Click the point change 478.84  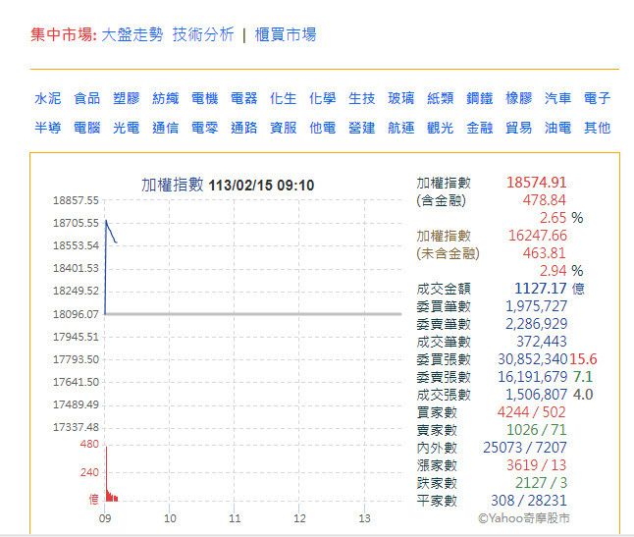[x=545, y=200]
